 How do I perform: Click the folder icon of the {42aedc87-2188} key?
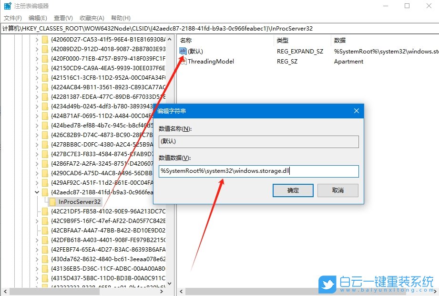pos(44,192)
